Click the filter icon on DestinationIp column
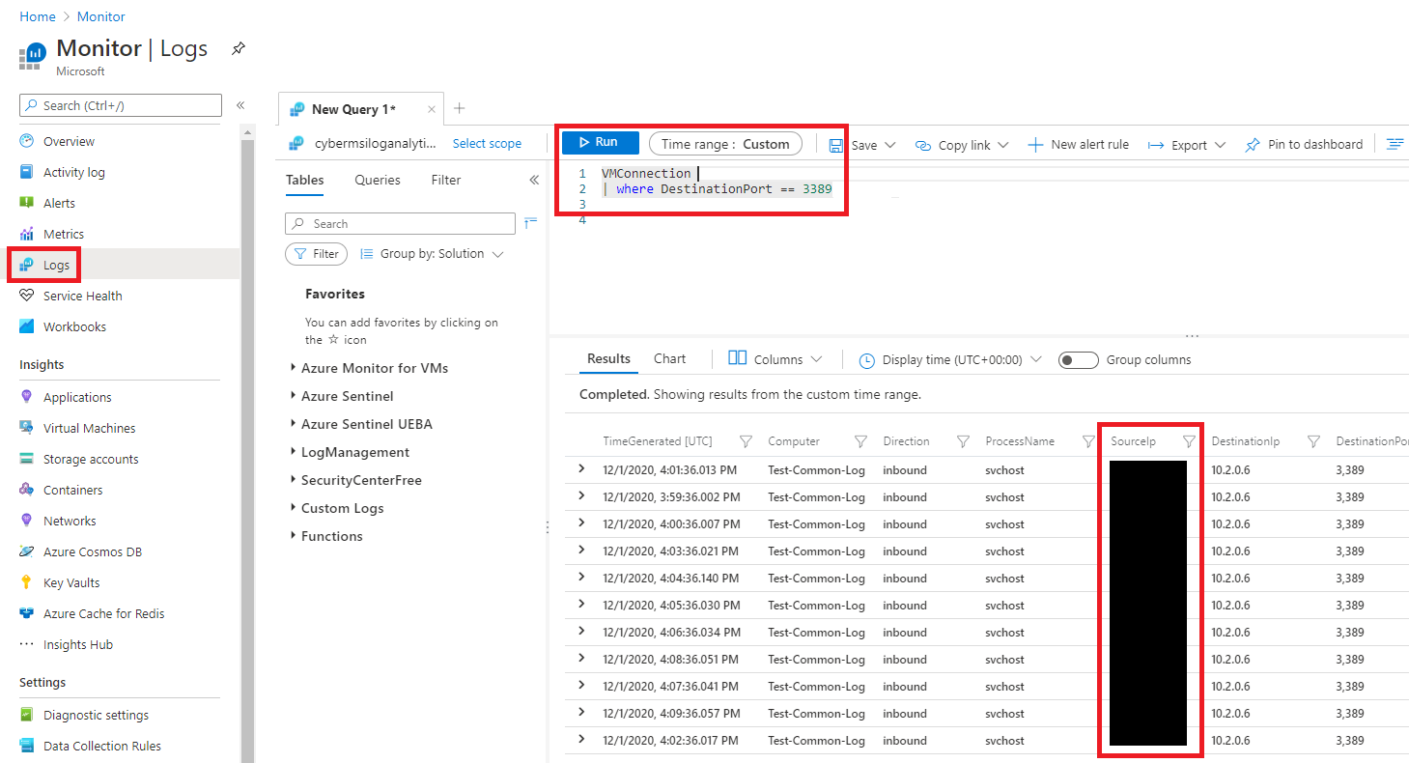Image resolution: width=1409 pixels, height=763 pixels. coord(1313,441)
